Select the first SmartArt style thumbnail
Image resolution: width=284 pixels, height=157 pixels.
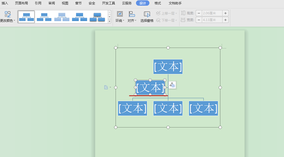click(27, 17)
